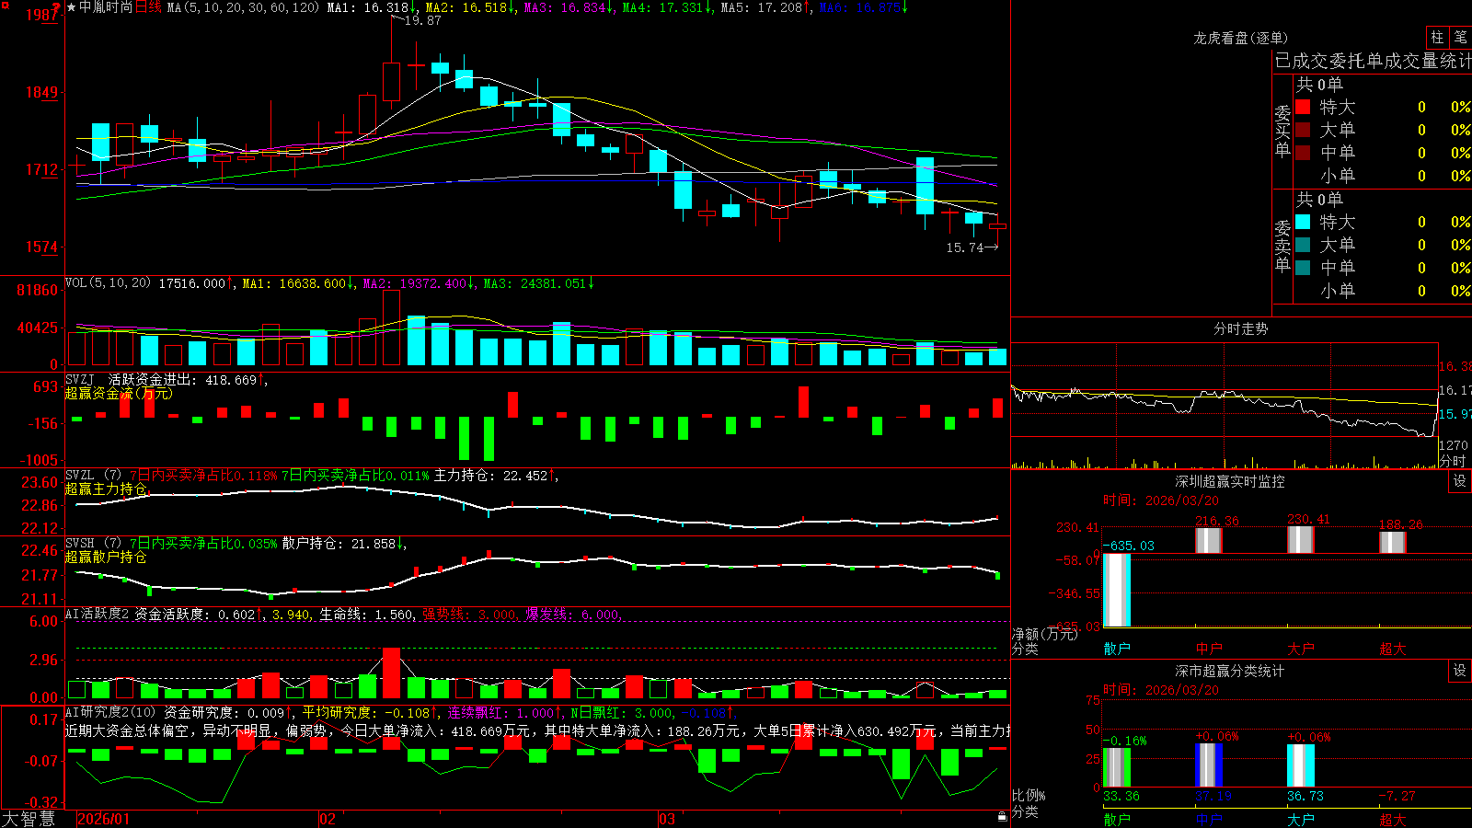The width and height of the screenshot is (1472, 828).
Task: Click the MA5: 17.208 value
Action: click(x=765, y=7)
